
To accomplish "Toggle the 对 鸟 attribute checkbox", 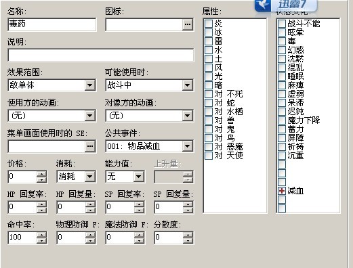I will pos(209,138).
